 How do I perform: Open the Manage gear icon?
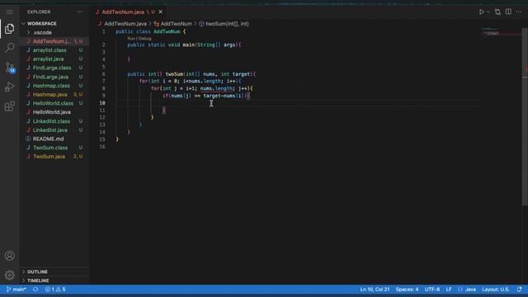[x=10, y=275]
